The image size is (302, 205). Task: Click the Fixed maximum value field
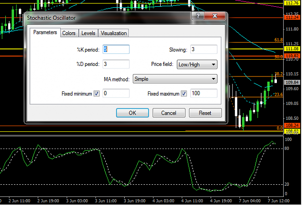click(x=204, y=93)
